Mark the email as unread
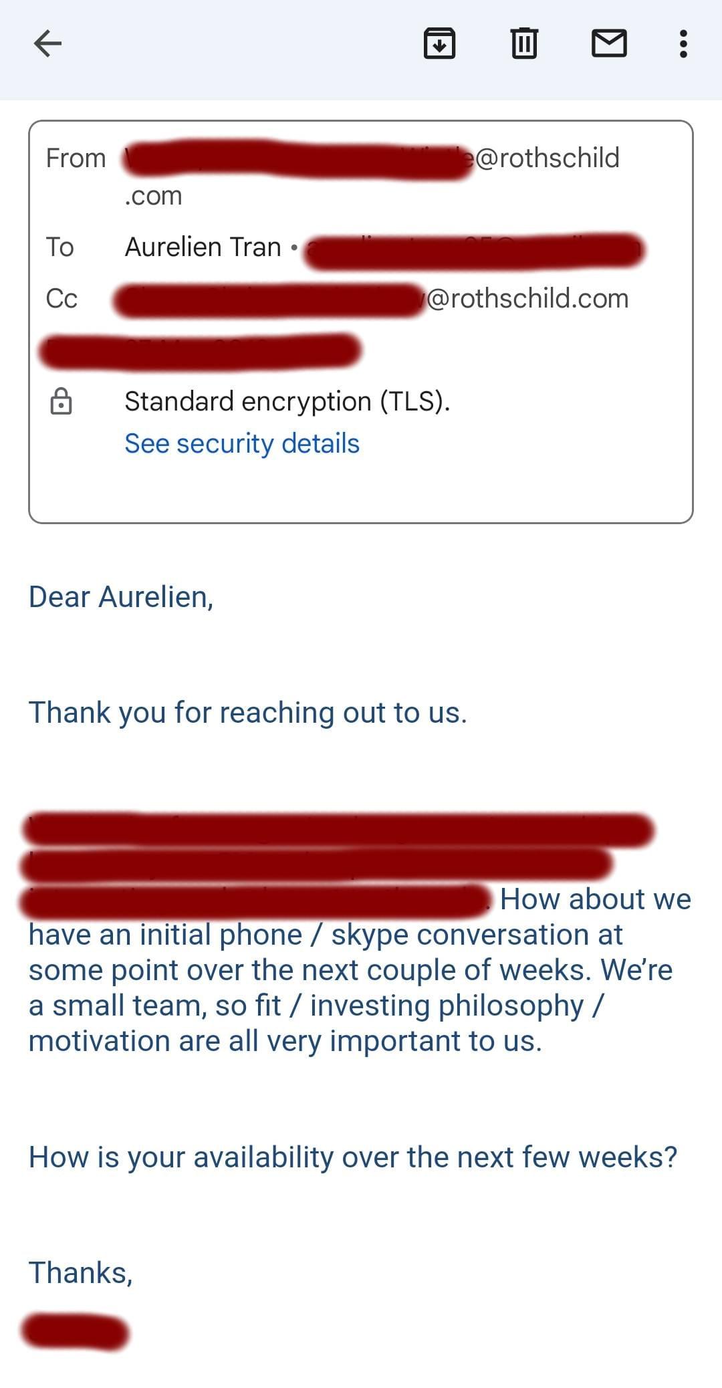This screenshot has width=722, height=1388. (609, 44)
